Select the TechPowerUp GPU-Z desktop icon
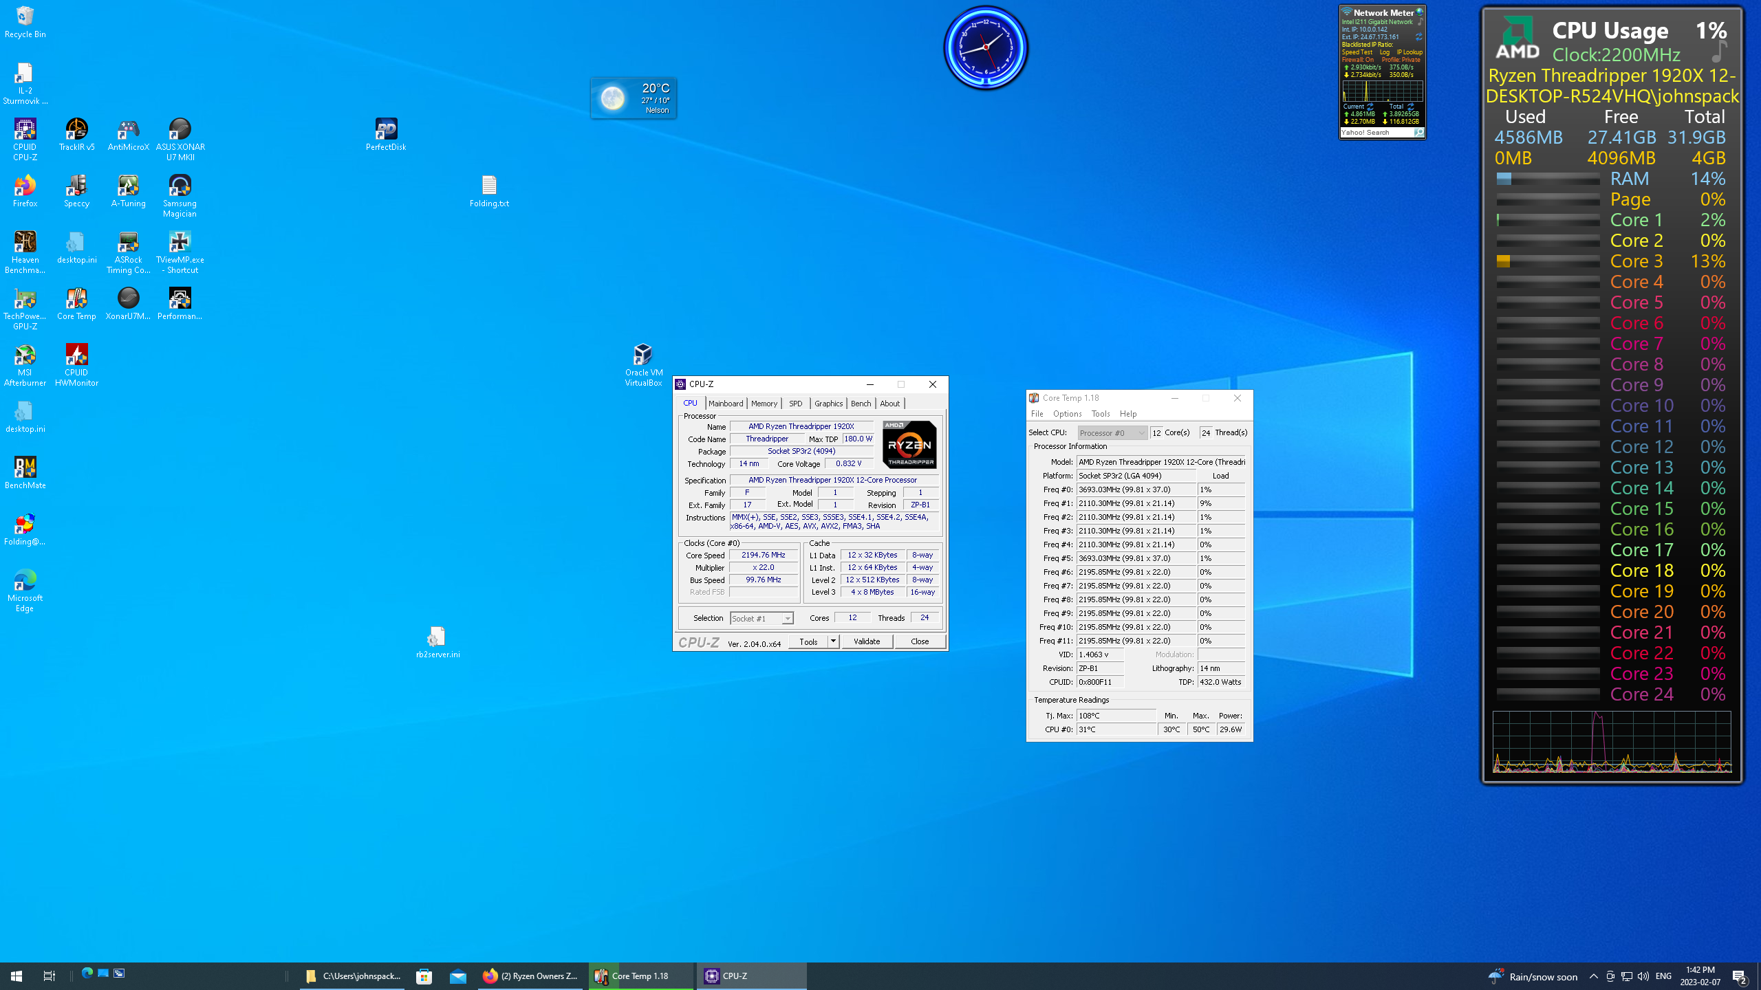The width and height of the screenshot is (1761, 990). coord(25,309)
